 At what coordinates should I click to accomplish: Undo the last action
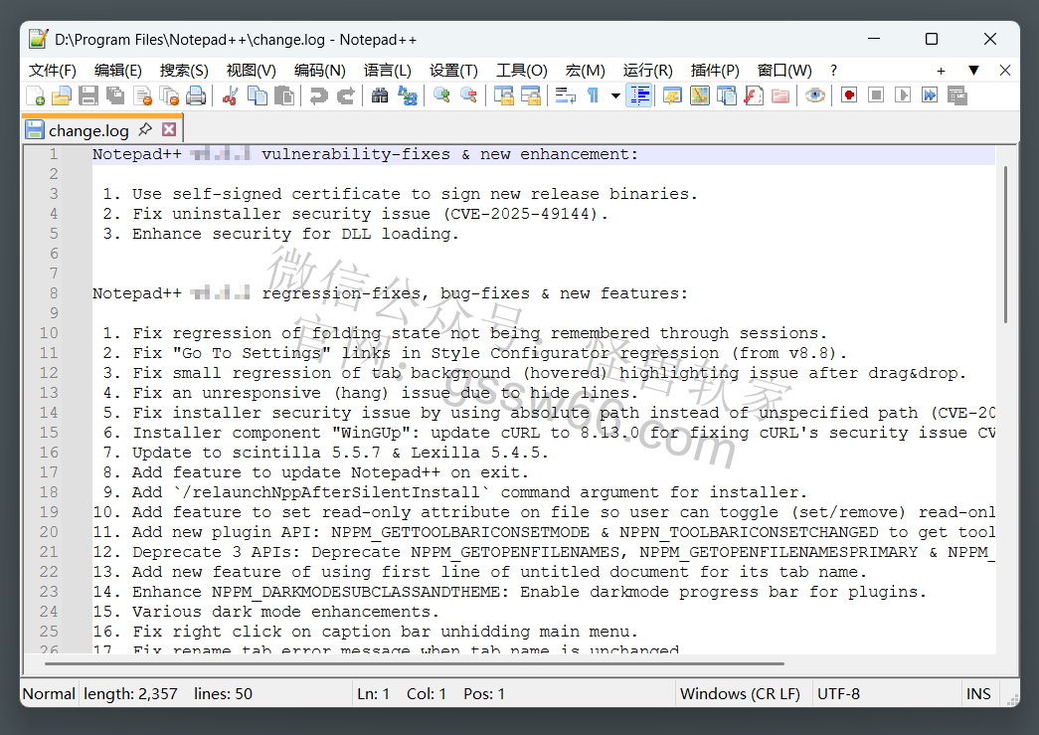pos(319,96)
